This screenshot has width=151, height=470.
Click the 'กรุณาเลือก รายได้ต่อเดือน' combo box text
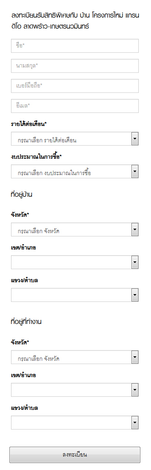[47, 140]
